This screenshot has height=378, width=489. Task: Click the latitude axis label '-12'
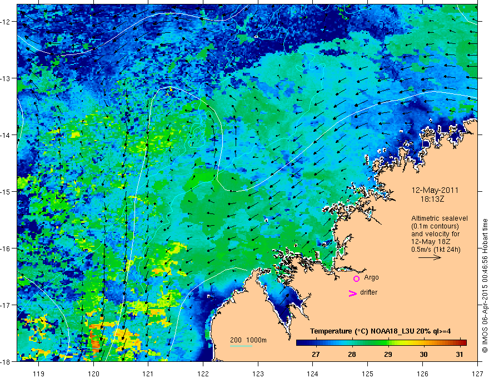[6, 22]
